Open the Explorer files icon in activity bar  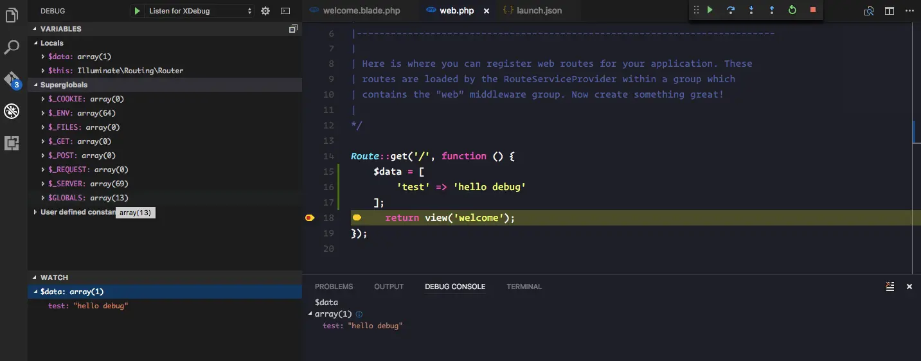point(12,15)
